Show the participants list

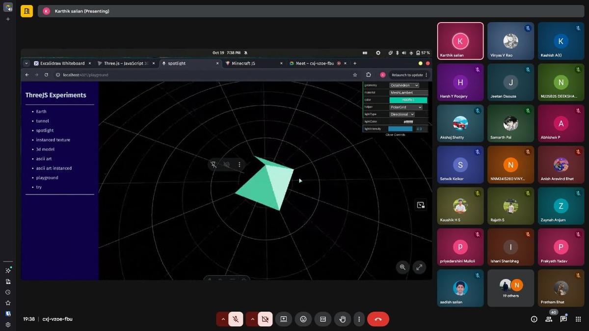(548, 319)
